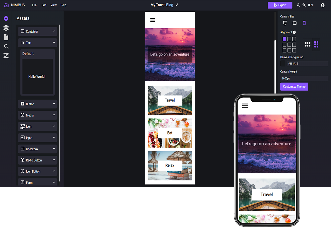Set alignment to bottom-right cell
Image resolution: width=331 pixels, height=227 pixels.
coord(294,50)
